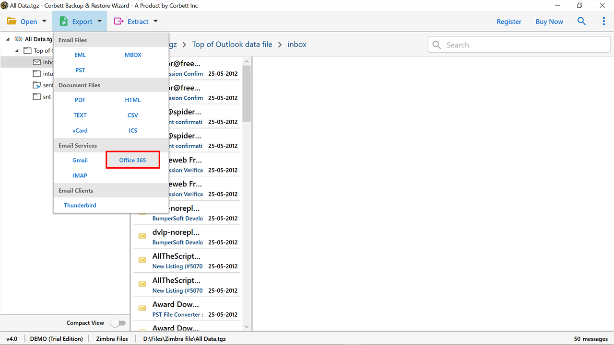Screen dimensions: 614x345
Task: Click the magnifier icon inside Search box
Action: (x=437, y=45)
